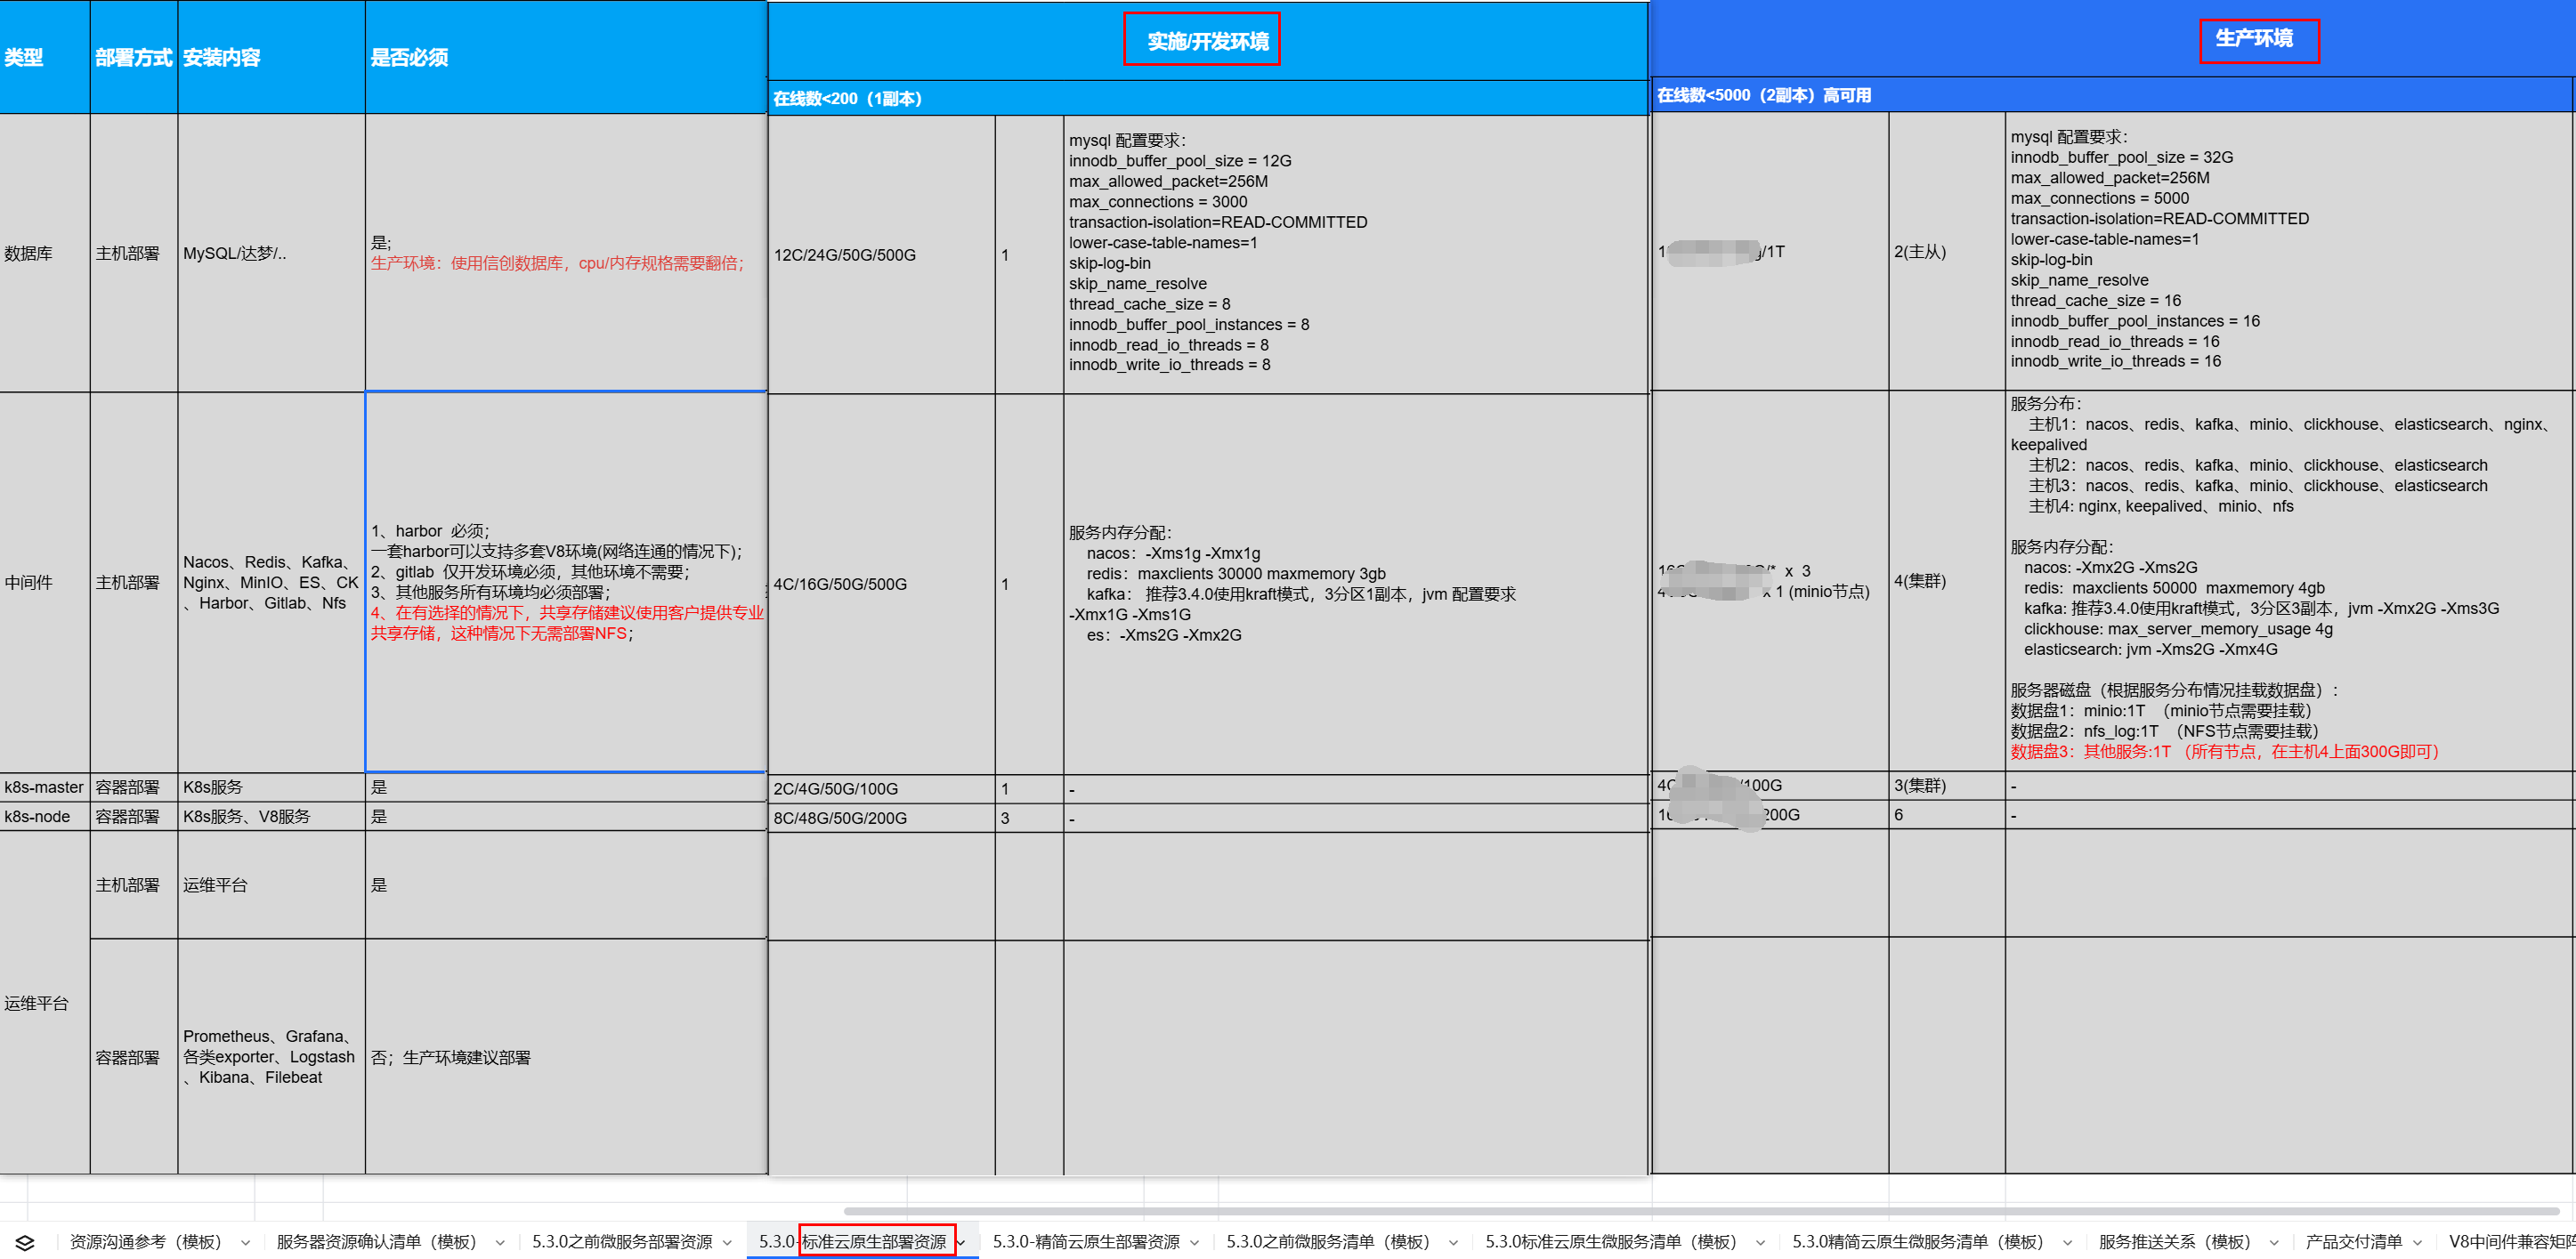Switch to 资源沟通参考（模板）sheet tab
Viewport: 2576px width, 1259px height.
point(146,1242)
